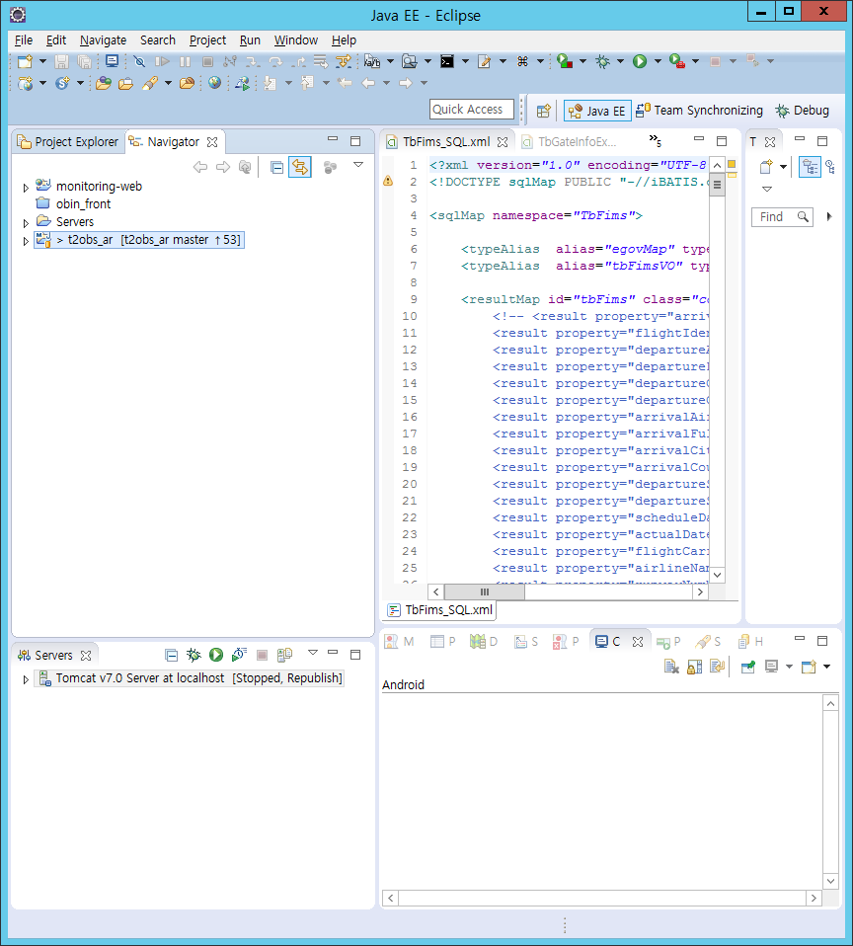Open the Debug configurations dropdown arrow
This screenshot has width=853, height=946.
[x=620, y=61]
